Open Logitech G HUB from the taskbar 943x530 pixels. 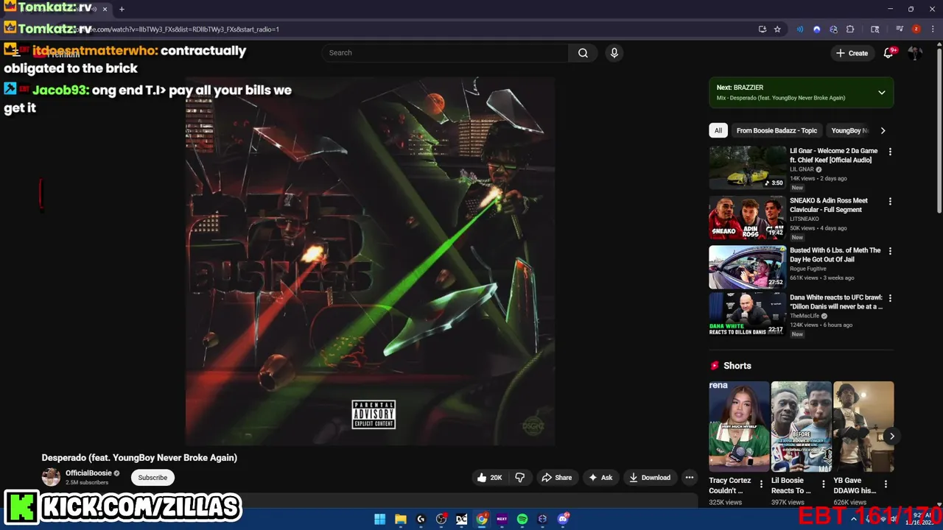[421, 519]
